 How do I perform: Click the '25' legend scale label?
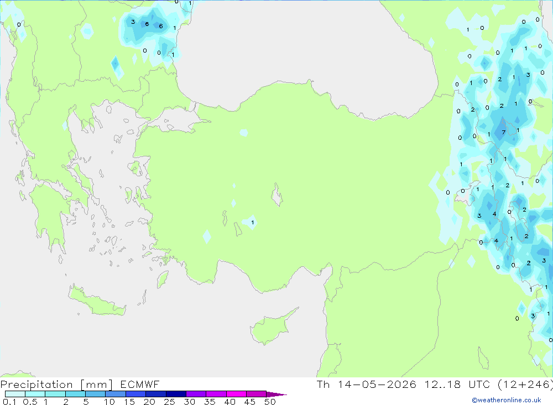click(x=170, y=402)
